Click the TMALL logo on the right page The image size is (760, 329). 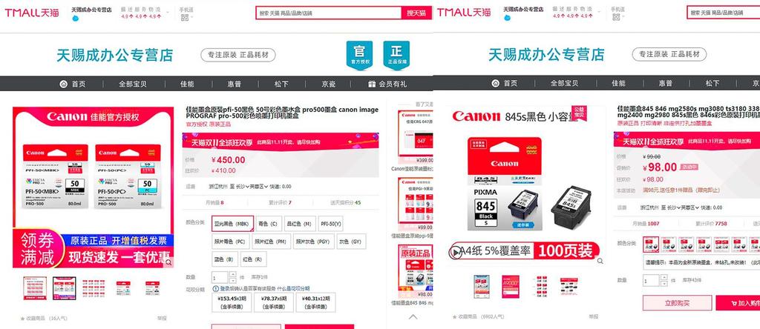[463, 13]
